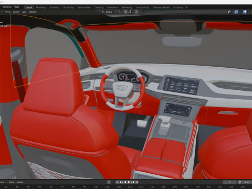Open the viewport View menu
The image size is (252, 189).
click(x=8, y=12)
